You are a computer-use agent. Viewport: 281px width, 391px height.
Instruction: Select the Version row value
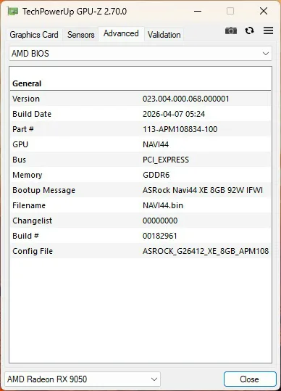point(185,99)
